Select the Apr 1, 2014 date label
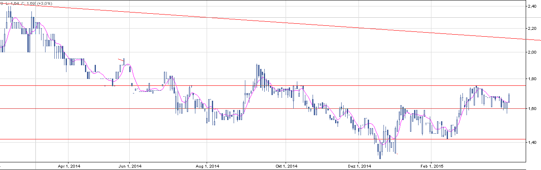The image size is (541, 170). click(x=69, y=166)
